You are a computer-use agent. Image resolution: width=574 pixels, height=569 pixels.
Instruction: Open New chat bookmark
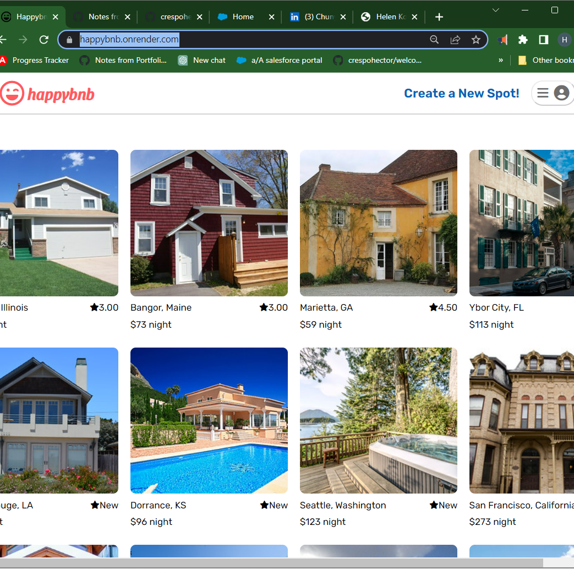(202, 60)
